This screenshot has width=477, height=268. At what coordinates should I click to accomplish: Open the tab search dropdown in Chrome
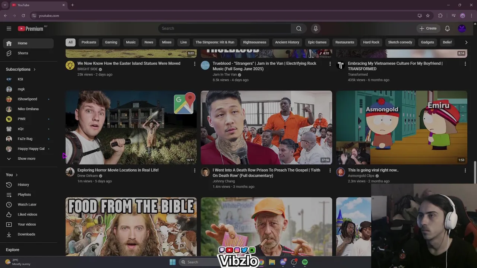[5, 5]
